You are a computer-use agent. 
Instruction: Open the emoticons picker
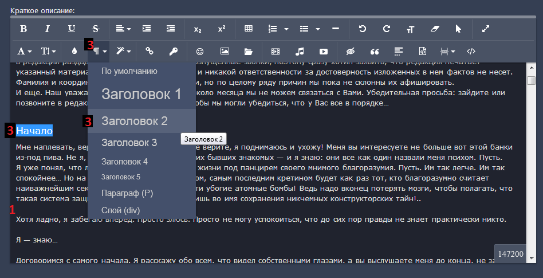coord(200,52)
